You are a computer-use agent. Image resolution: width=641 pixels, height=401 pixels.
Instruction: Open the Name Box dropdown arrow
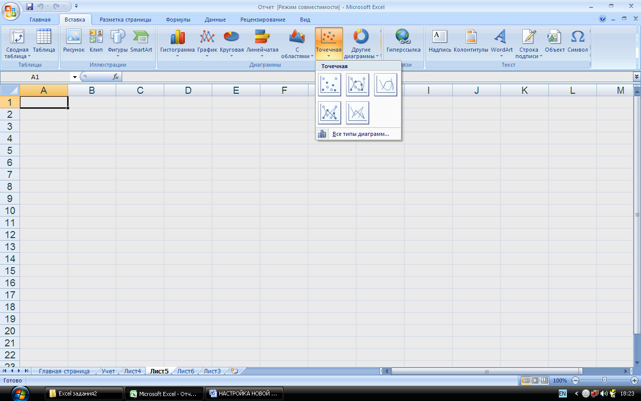pyautogui.click(x=75, y=77)
